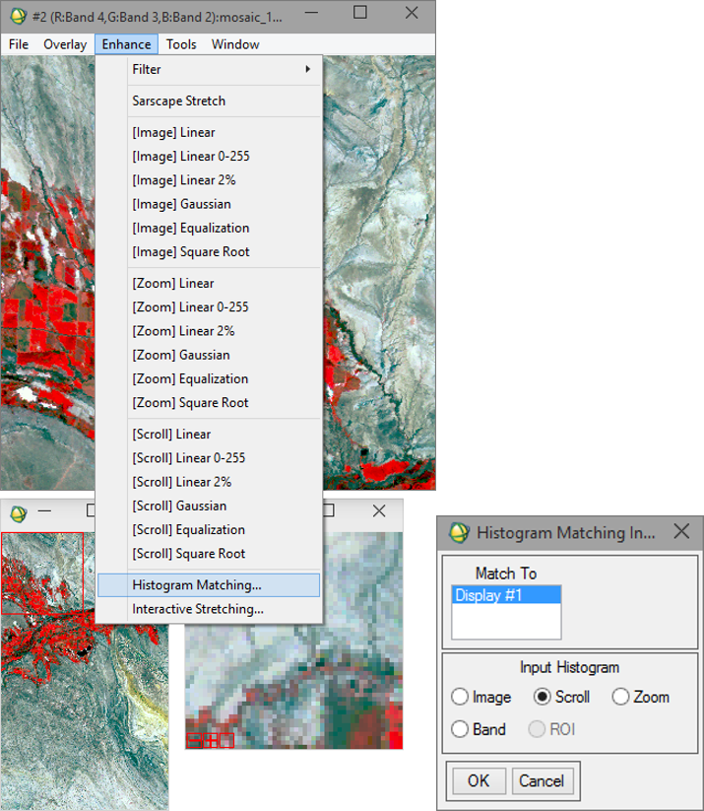Image resolution: width=704 pixels, height=811 pixels.
Task: Open the Overlay menu
Action: point(65,44)
